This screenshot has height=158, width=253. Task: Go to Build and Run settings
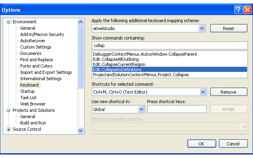(x=33, y=123)
